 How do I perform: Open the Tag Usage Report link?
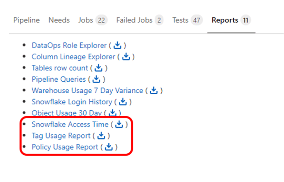(61, 136)
